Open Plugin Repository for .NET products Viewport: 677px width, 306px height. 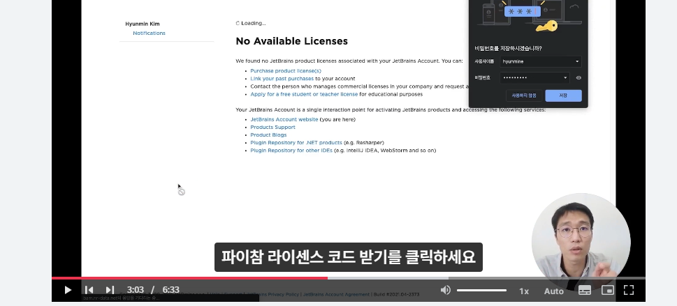tap(296, 143)
